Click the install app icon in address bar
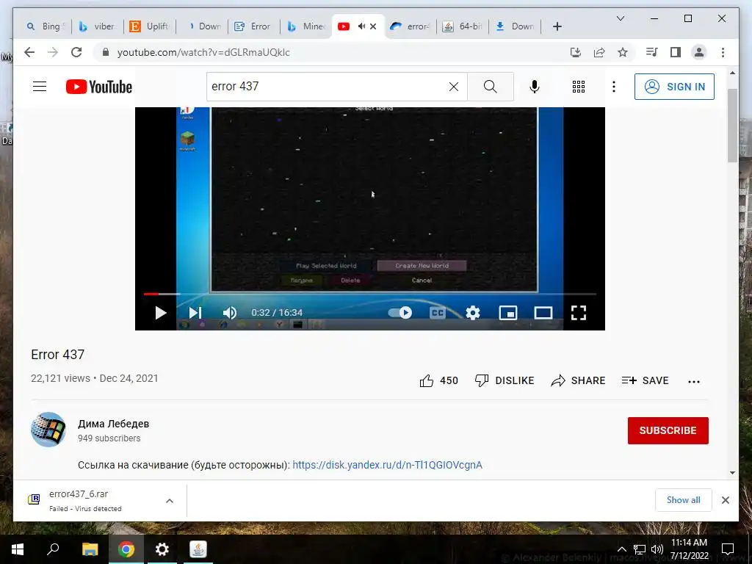Screen dimensions: 752x564 pyautogui.click(x=576, y=52)
